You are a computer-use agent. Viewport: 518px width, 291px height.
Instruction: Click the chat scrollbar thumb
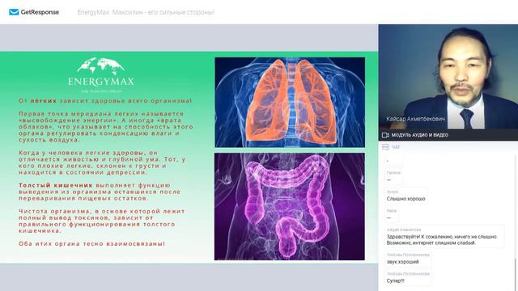click(x=516, y=275)
